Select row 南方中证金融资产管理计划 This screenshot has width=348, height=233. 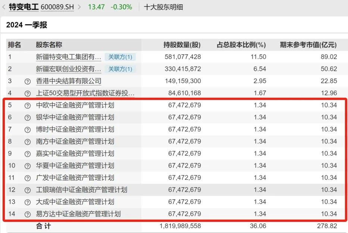(x=175, y=142)
